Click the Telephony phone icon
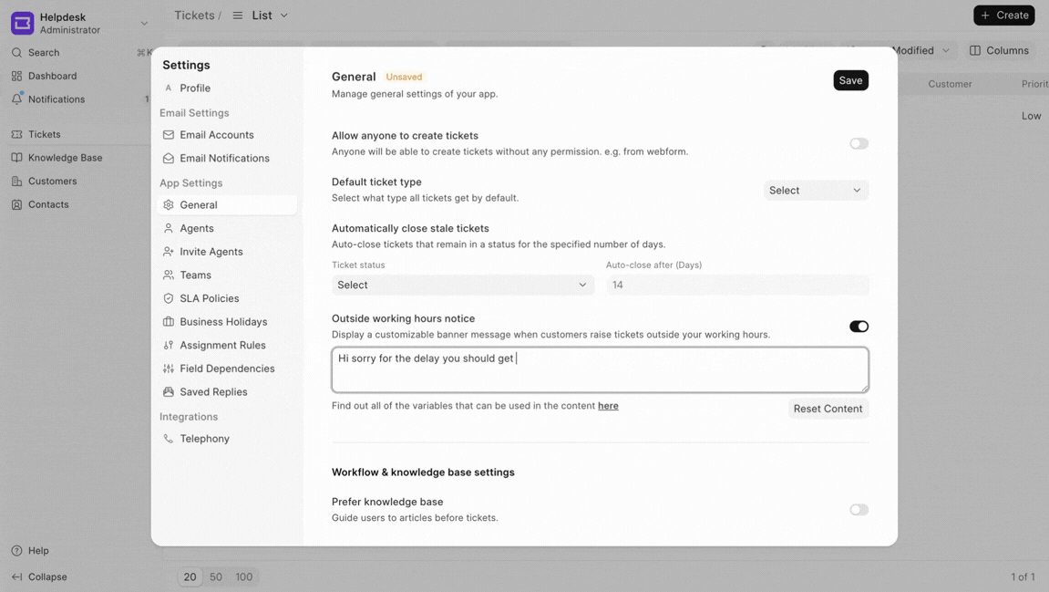Viewport: 1049px width, 592px height. coord(169,439)
